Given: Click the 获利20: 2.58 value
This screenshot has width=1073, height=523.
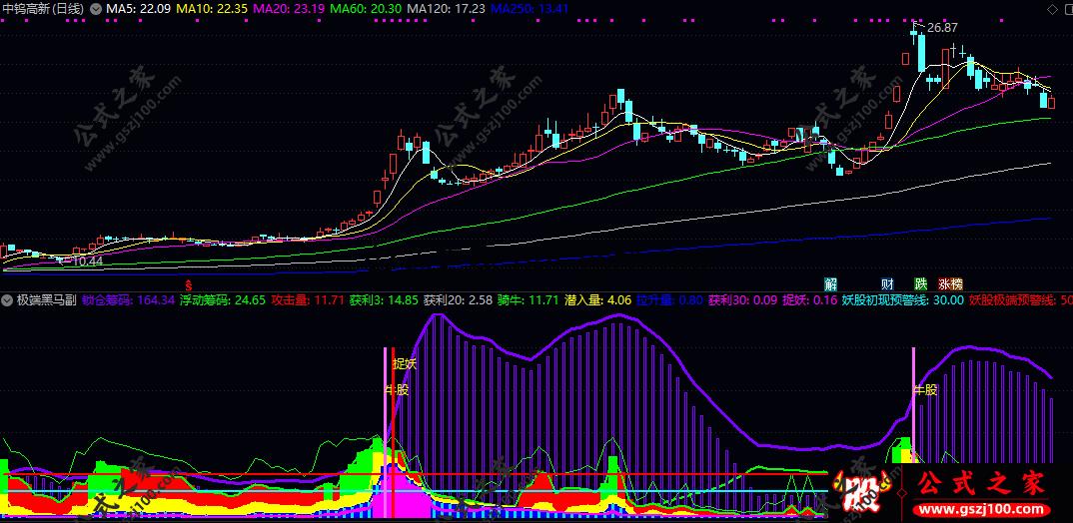Looking at the screenshot, I should tap(458, 299).
